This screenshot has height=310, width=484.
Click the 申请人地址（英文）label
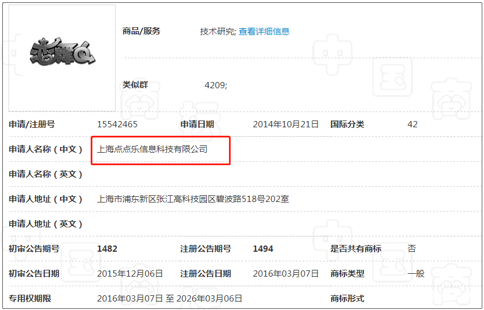click(45, 224)
